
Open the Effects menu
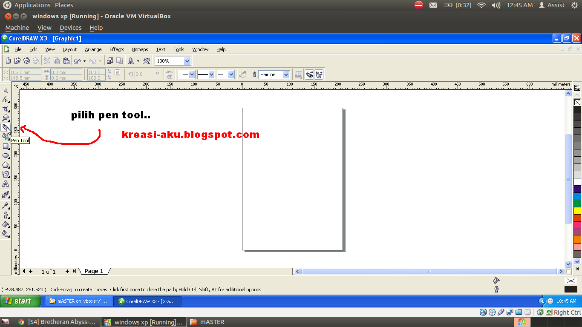[x=117, y=49]
